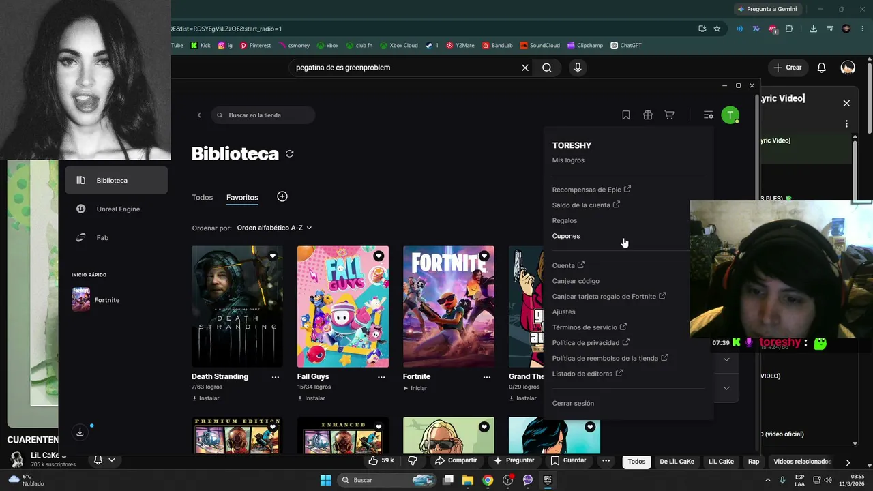Search YouTube with the magnifier icon
This screenshot has width=873, height=491.
pyautogui.click(x=547, y=68)
